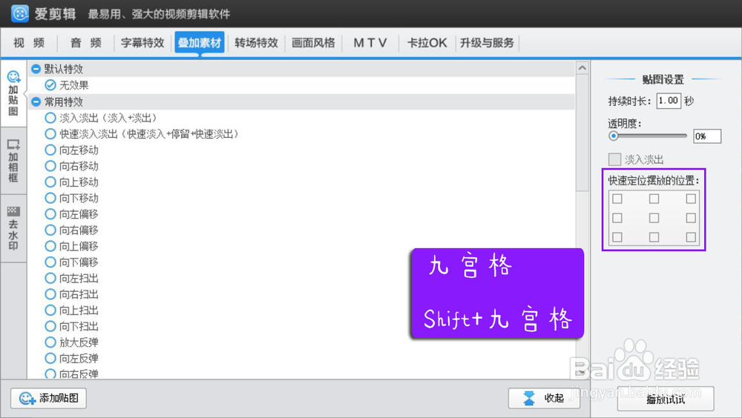
Task: Open the MTV tab
Action: click(x=370, y=43)
